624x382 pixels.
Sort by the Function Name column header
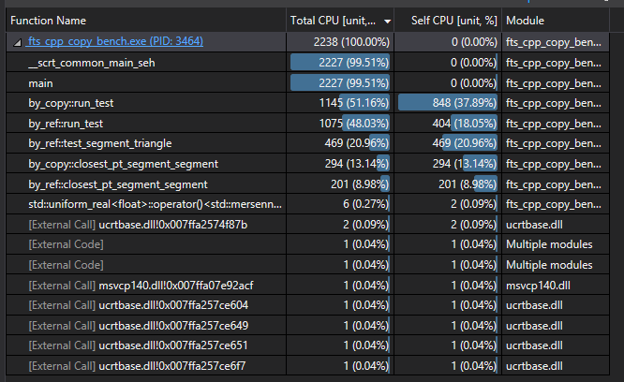146,21
